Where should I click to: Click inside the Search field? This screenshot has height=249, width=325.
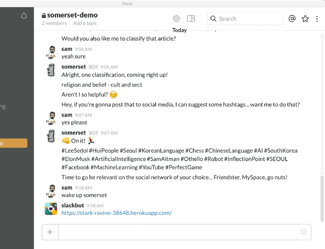click(x=245, y=19)
